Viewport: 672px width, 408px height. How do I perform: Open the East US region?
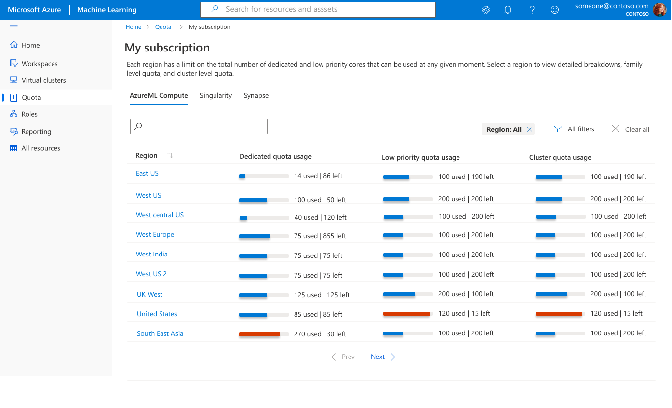[147, 173]
